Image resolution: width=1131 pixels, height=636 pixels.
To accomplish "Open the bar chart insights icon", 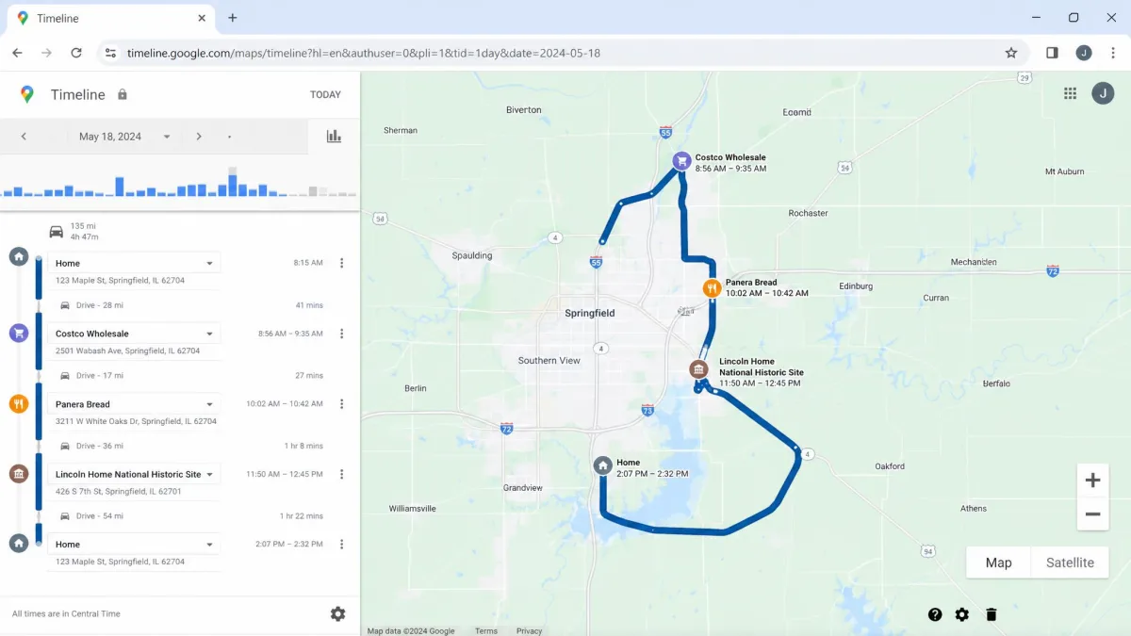I will coord(334,137).
